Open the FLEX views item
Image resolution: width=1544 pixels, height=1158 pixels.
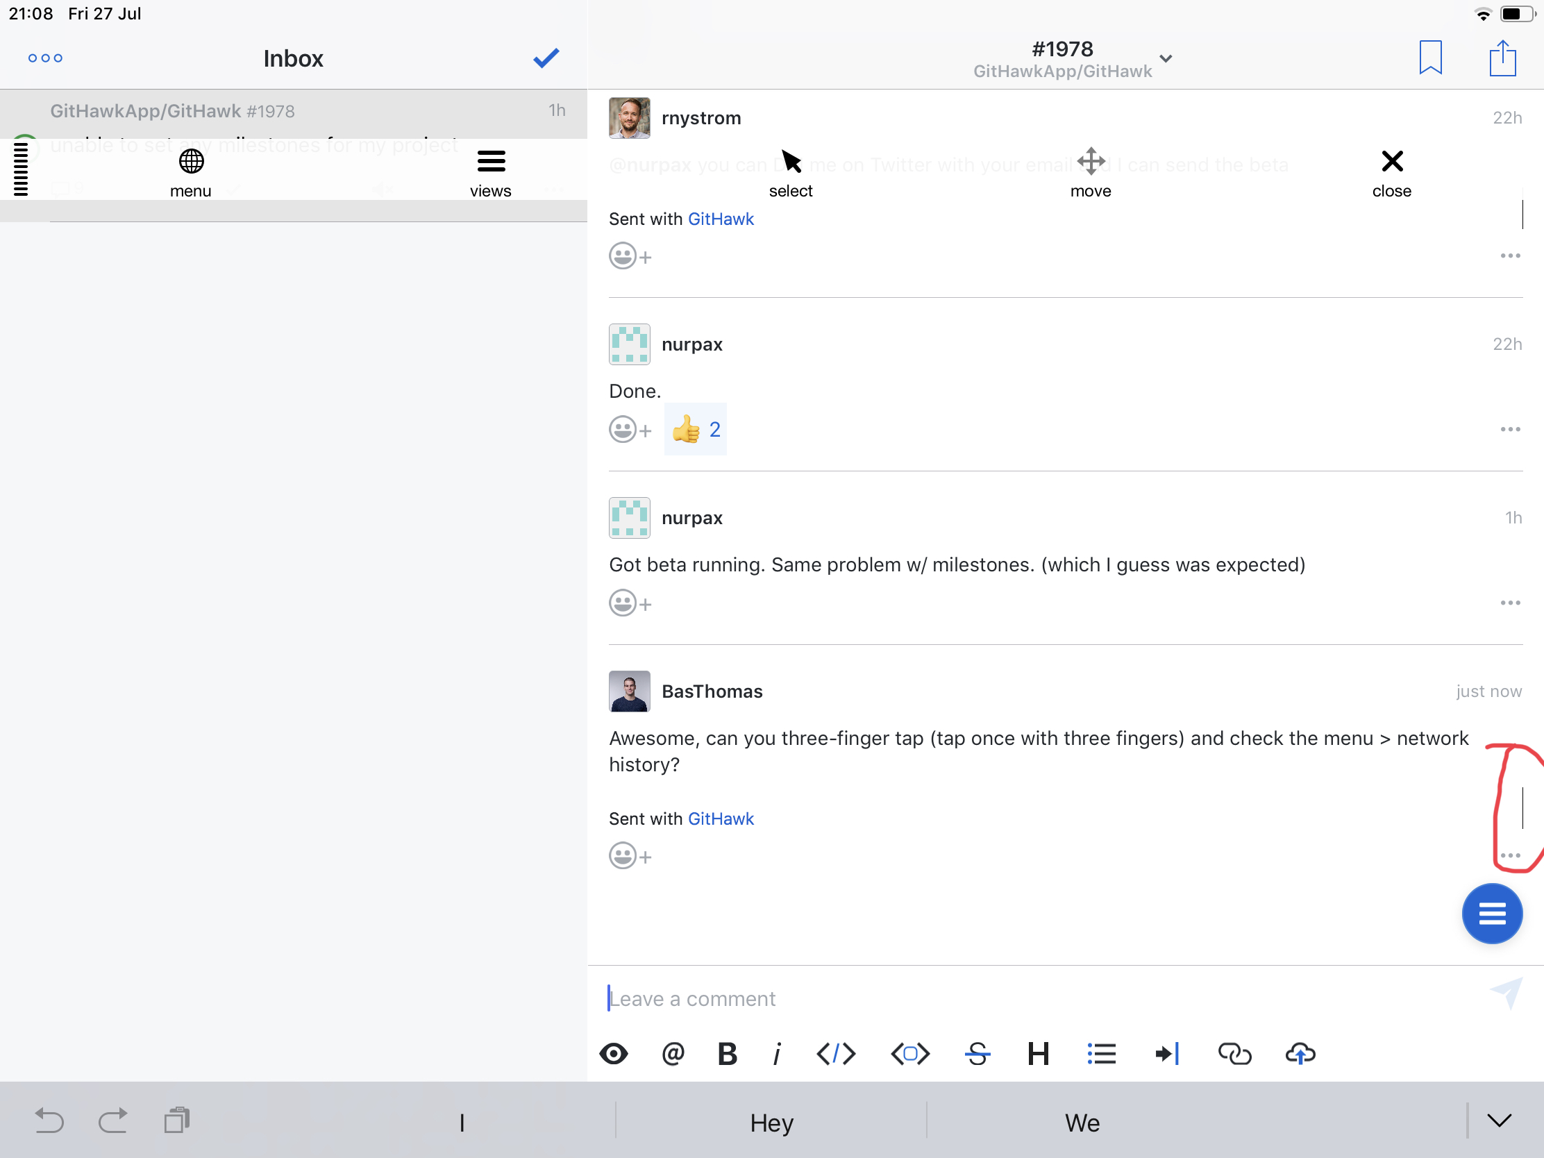click(x=491, y=172)
